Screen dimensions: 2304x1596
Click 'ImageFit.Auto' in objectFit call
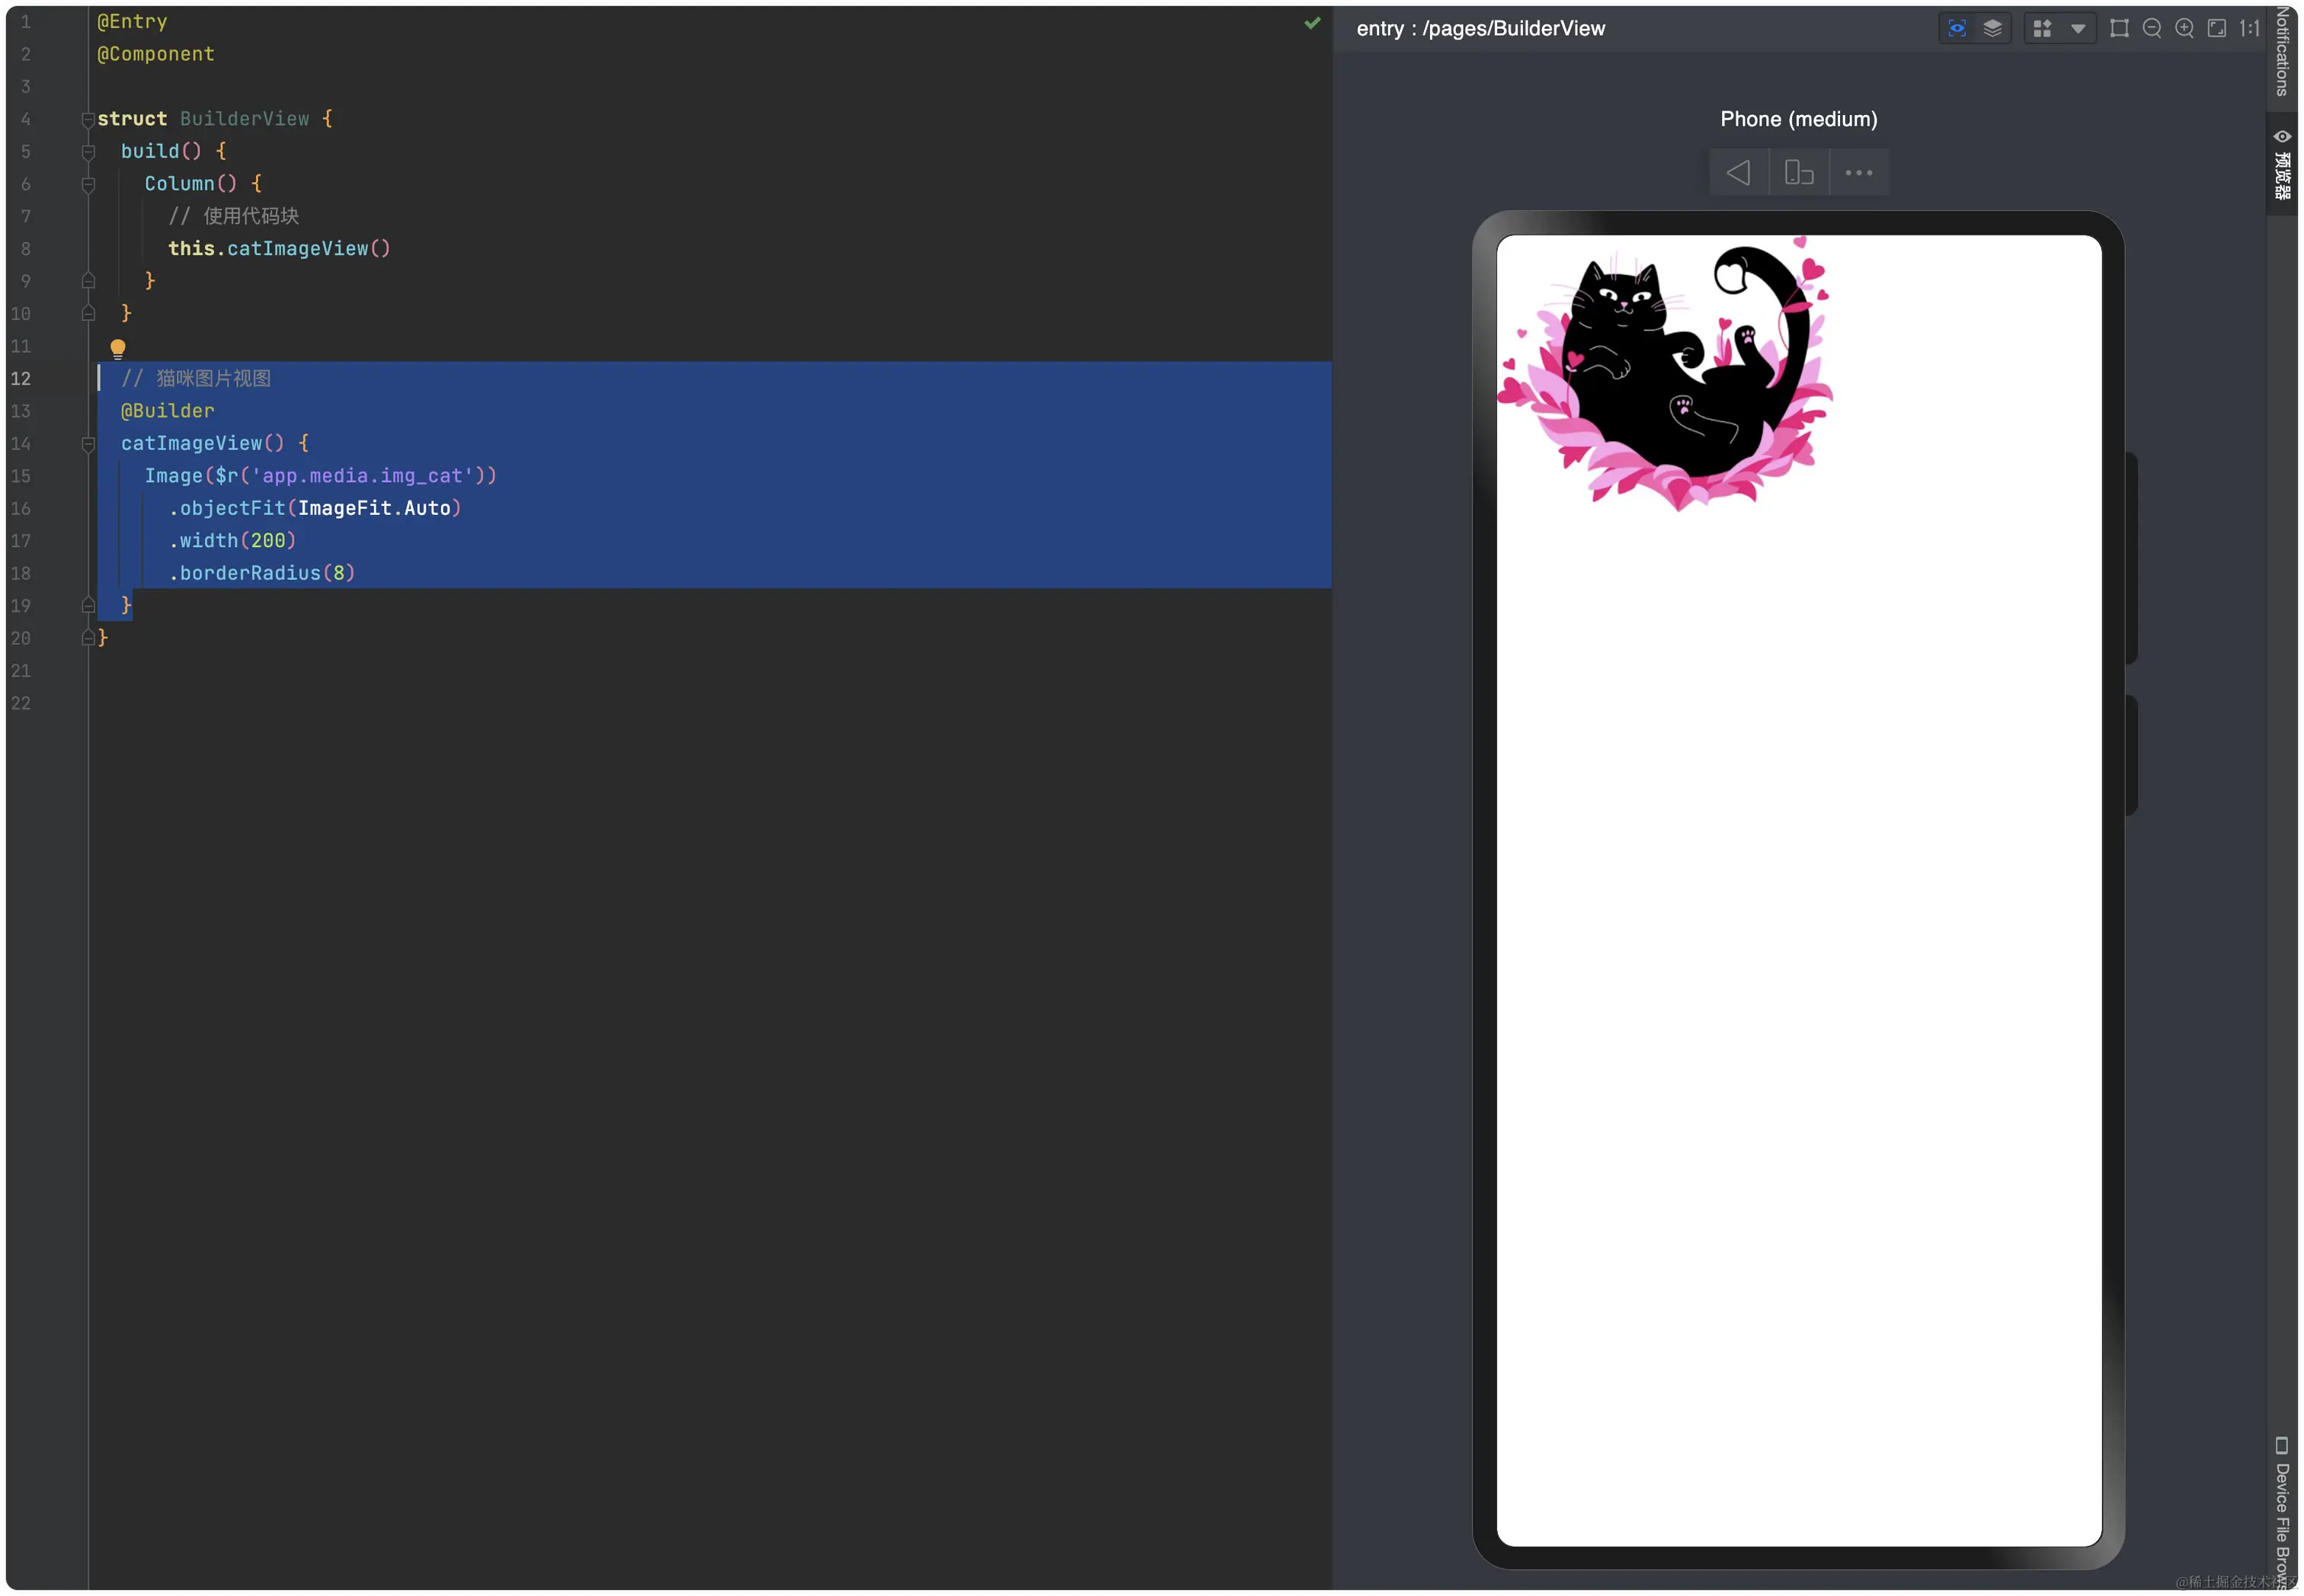point(374,508)
